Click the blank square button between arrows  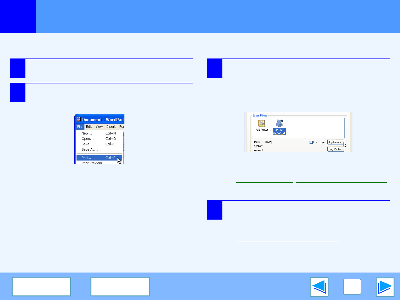(352, 287)
